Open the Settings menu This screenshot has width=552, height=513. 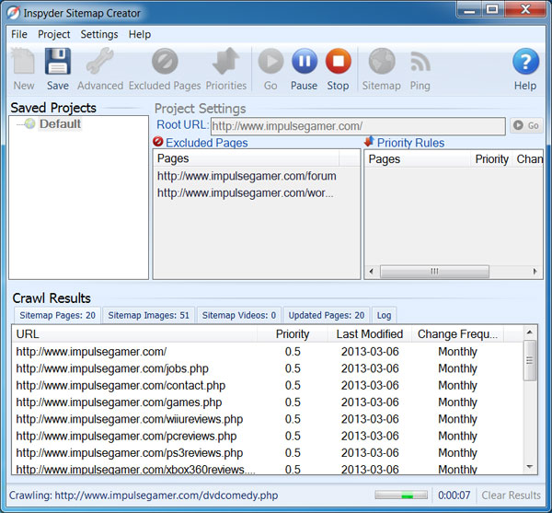pos(98,34)
